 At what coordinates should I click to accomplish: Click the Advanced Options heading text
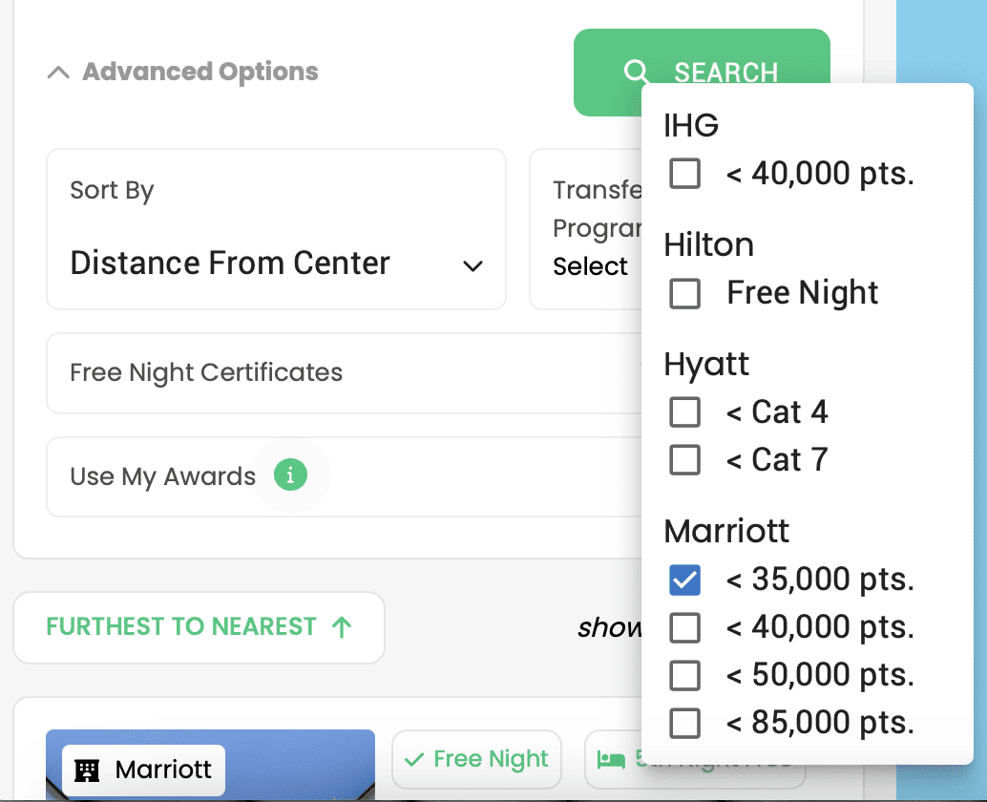point(200,72)
